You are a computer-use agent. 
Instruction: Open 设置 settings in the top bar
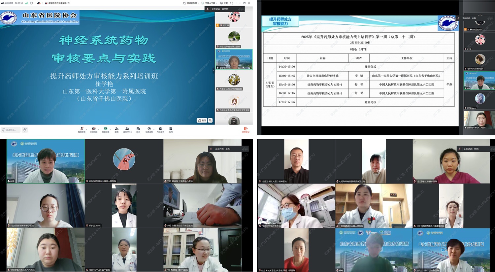click(224, 3)
